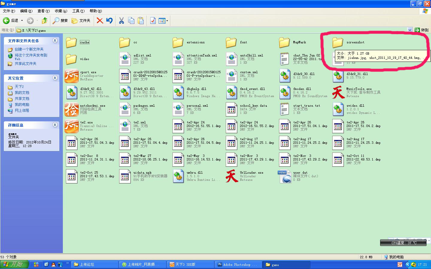
Task: Open 共享文档 link
Action: click(x=22, y=99)
